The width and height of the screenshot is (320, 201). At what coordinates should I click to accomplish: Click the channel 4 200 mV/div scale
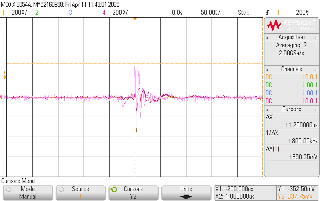click(120, 13)
